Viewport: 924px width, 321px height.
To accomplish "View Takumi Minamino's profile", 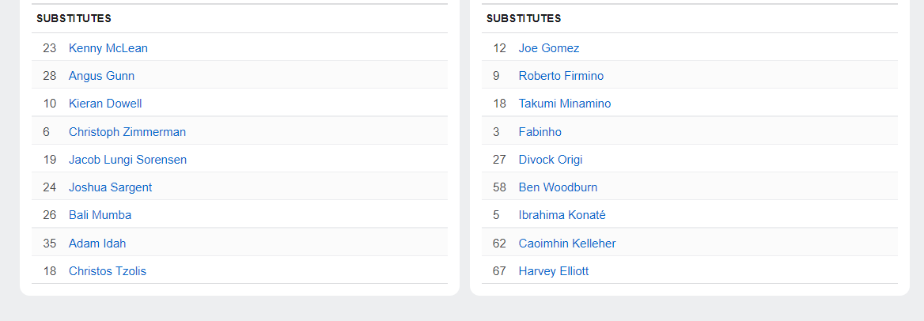I will coord(564,104).
